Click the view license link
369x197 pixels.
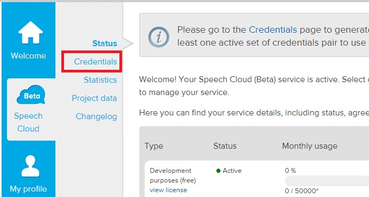pos(168,190)
